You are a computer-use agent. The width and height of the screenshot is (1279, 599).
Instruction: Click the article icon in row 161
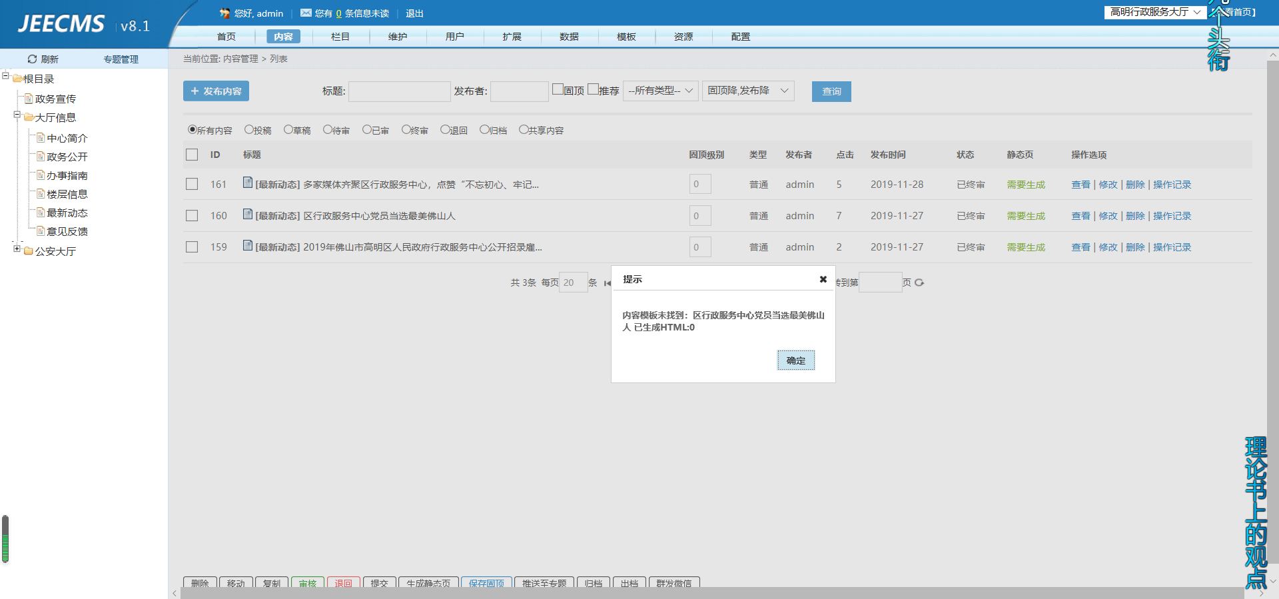pos(248,183)
